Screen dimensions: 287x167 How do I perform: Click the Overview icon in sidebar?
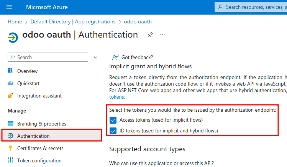coord(10,71)
